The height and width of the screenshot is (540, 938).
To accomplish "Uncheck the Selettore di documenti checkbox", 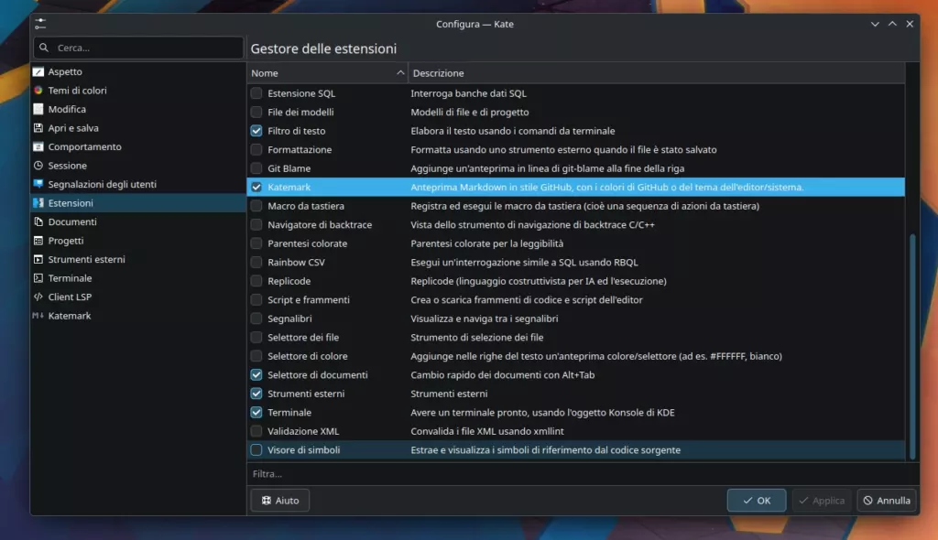I will [256, 375].
